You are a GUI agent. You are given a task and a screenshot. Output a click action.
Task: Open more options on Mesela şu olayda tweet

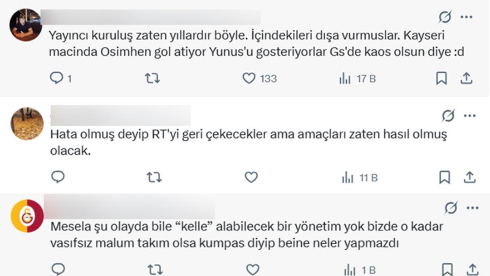(x=473, y=208)
